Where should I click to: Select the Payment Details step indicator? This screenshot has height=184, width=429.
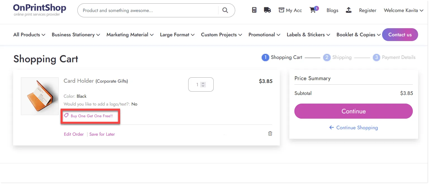pyautogui.click(x=394, y=58)
